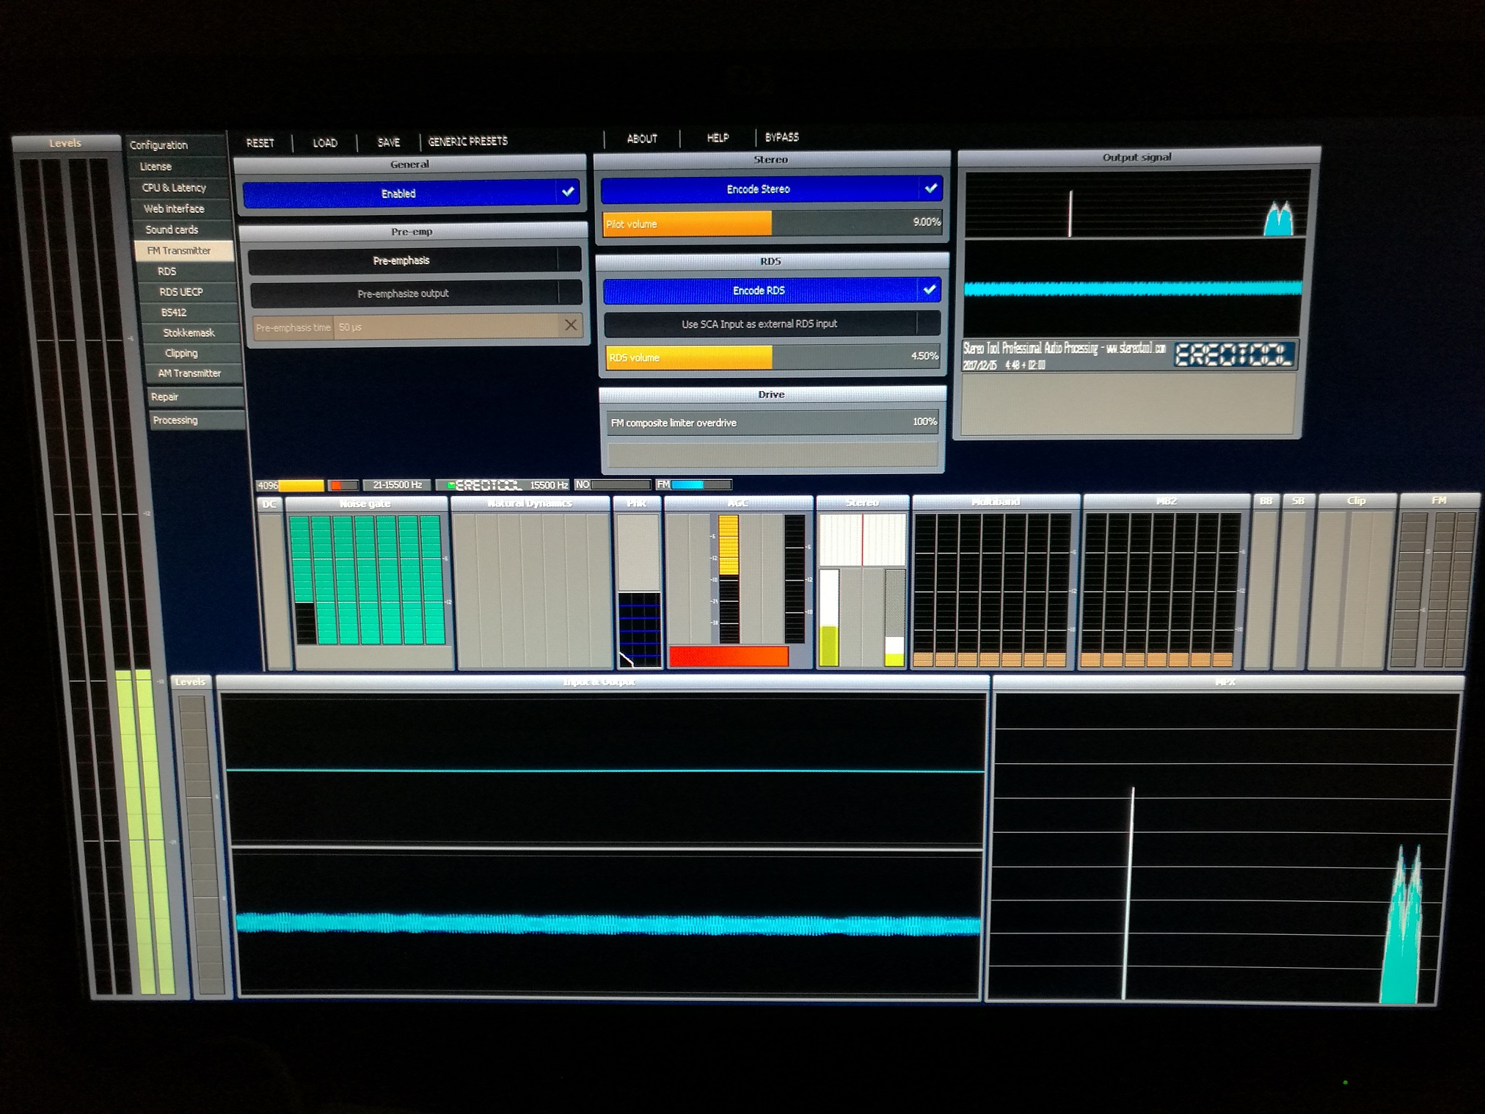Open the GENERIC PRESETS menu

467,141
